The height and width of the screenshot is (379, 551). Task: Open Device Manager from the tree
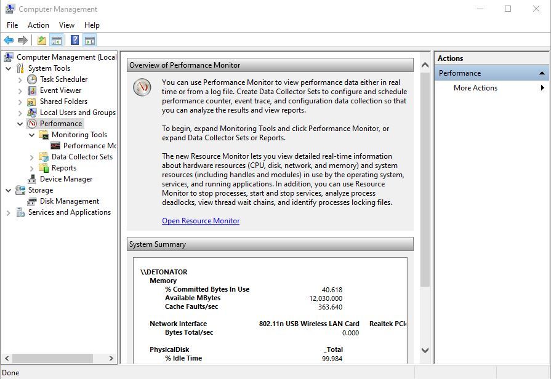coord(66,179)
